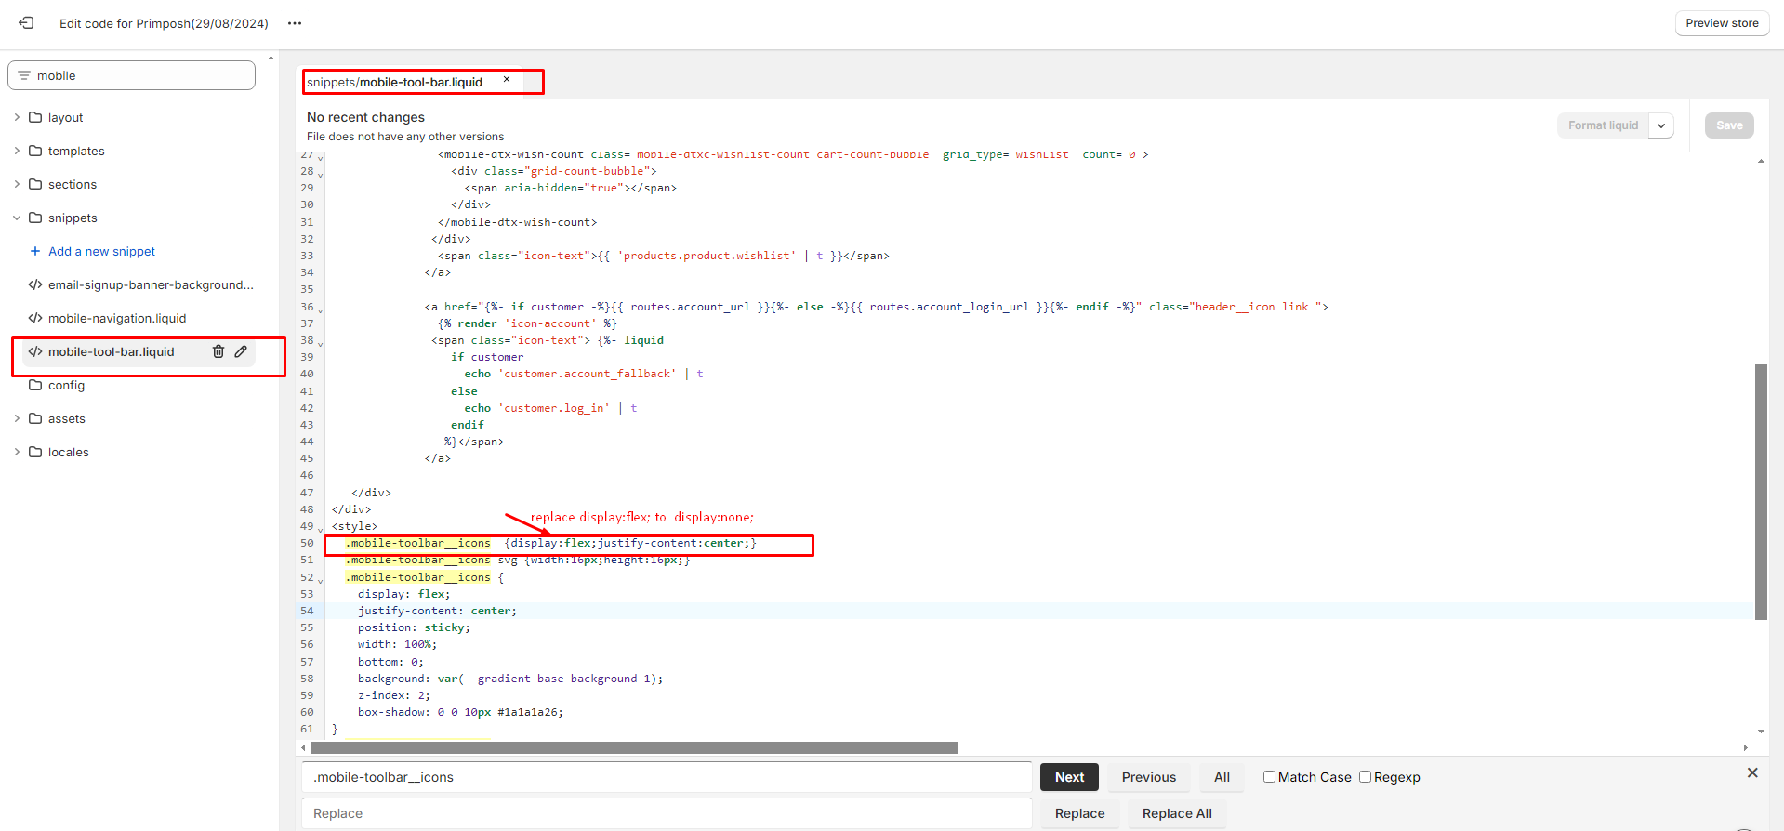Enable the Regexp checkbox

pos(1365,776)
